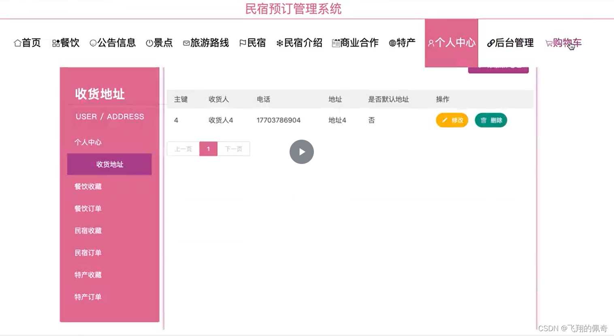614x336 pixels.
Task: Select the 个人中心 nav tab
Action: click(x=451, y=43)
